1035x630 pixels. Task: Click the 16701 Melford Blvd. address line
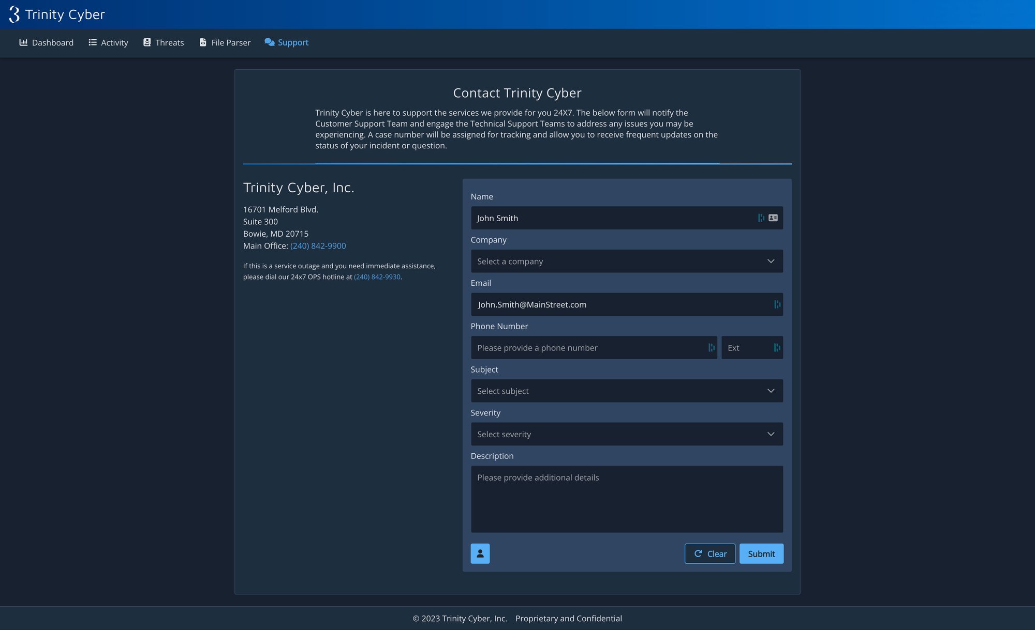(x=281, y=209)
